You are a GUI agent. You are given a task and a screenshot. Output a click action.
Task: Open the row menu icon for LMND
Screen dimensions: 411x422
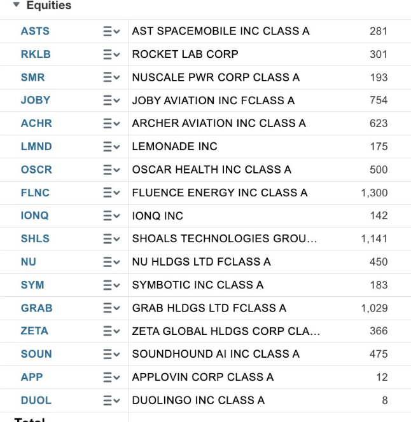click(111, 147)
